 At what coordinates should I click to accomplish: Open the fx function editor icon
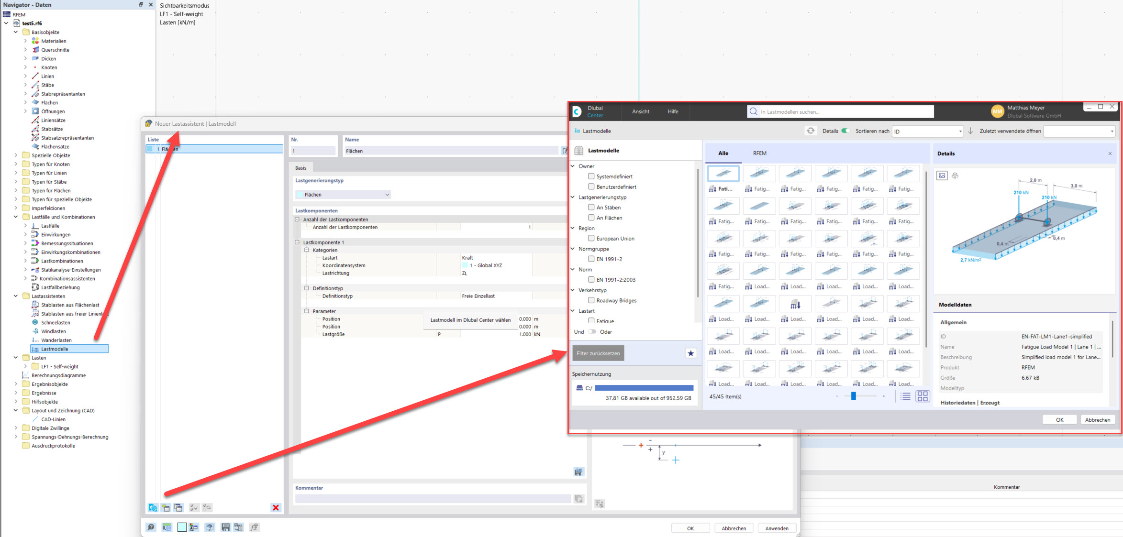point(255,527)
